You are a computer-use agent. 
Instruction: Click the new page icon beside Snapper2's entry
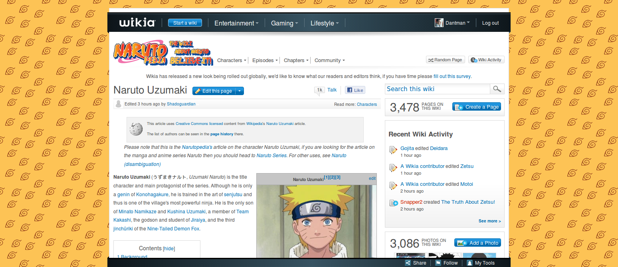(x=394, y=203)
